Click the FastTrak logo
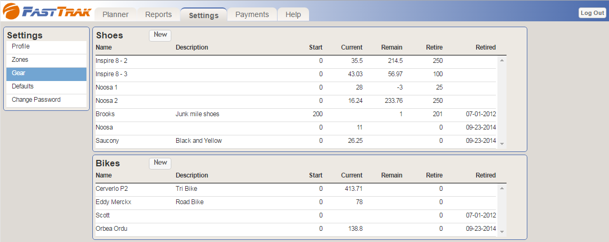Image resolution: width=609 pixels, height=242 pixels. 46,12
